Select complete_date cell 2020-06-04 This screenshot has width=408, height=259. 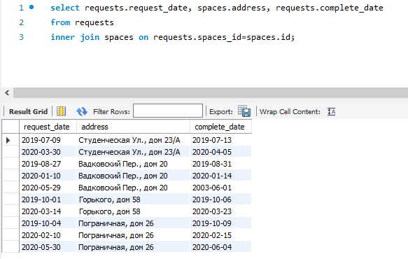(x=221, y=247)
